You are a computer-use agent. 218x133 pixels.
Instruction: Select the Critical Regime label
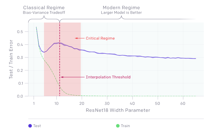point(100,38)
